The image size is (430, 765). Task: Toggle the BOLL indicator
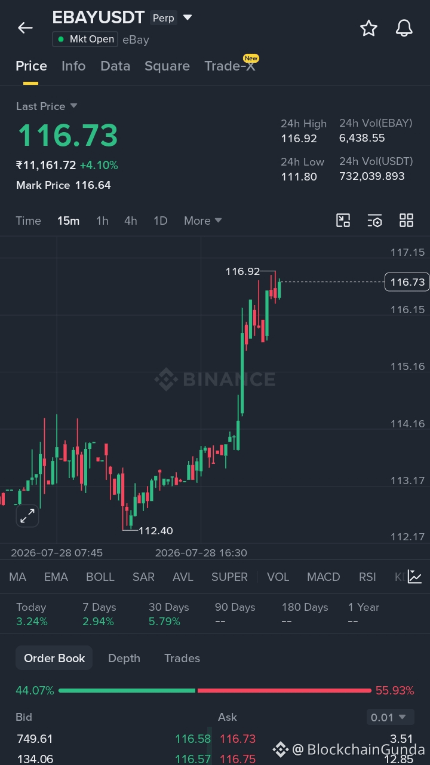(x=100, y=577)
